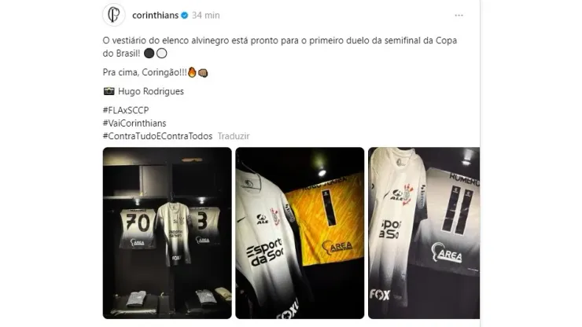The width and height of the screenshot is (582, 327).
Task: Open the locker room photo with jersey 70
Action: point(167,233)
